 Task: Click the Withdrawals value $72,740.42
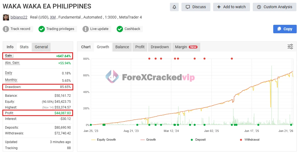pos(63,133)
